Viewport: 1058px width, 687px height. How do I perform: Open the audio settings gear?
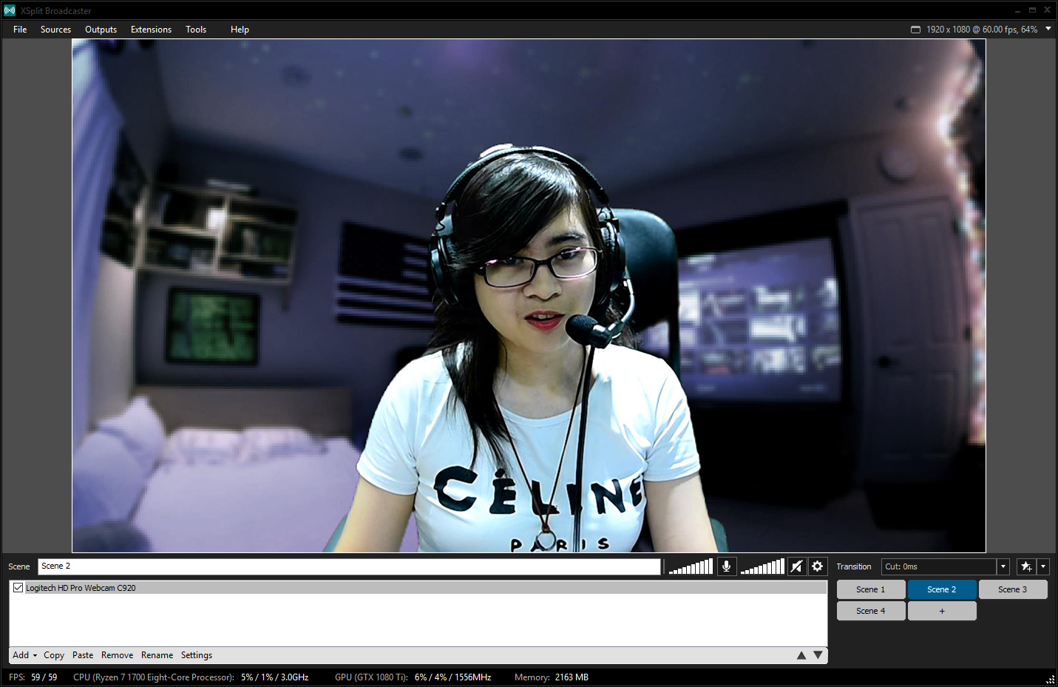click(x=818, y=566)
